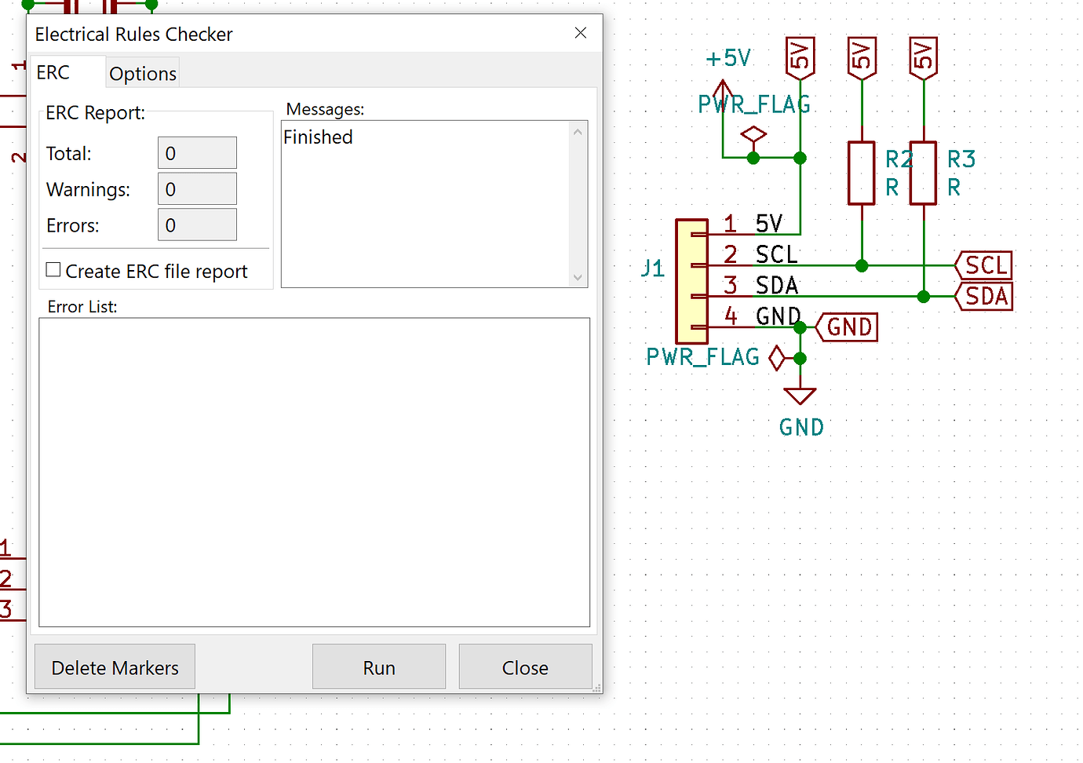Click resistor R2 in the schematic
The image size is (1083, 763).
click(x=862, y=172)
